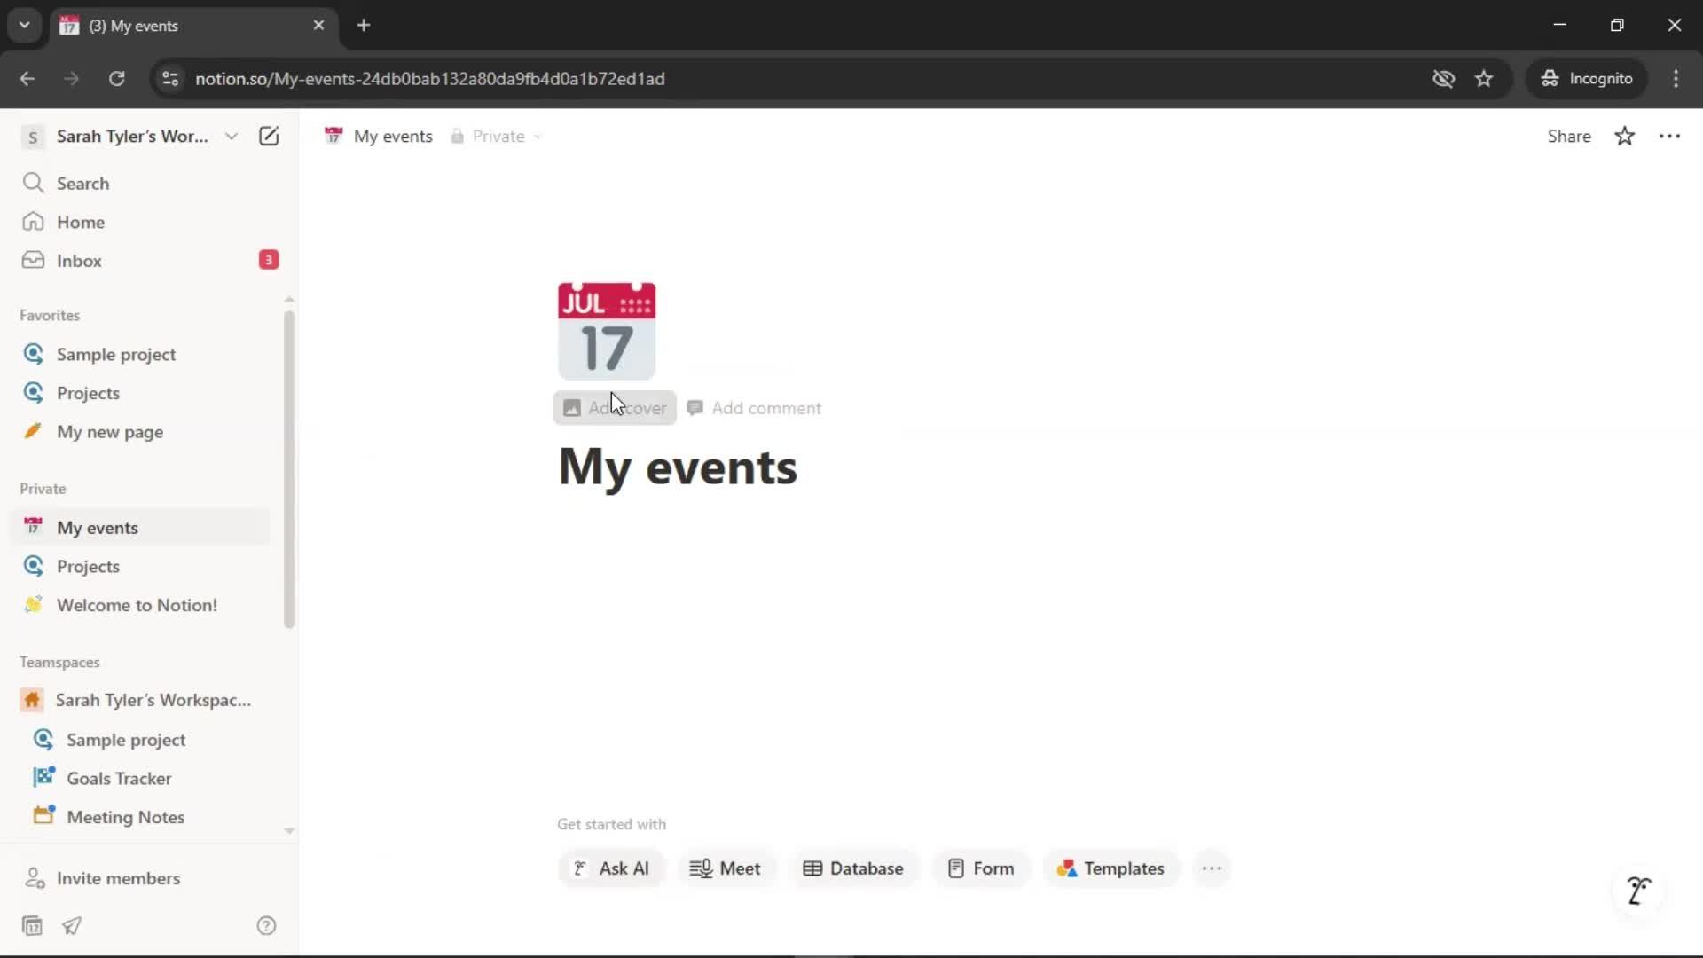Select My events in Private section

[x=142, y=528]
